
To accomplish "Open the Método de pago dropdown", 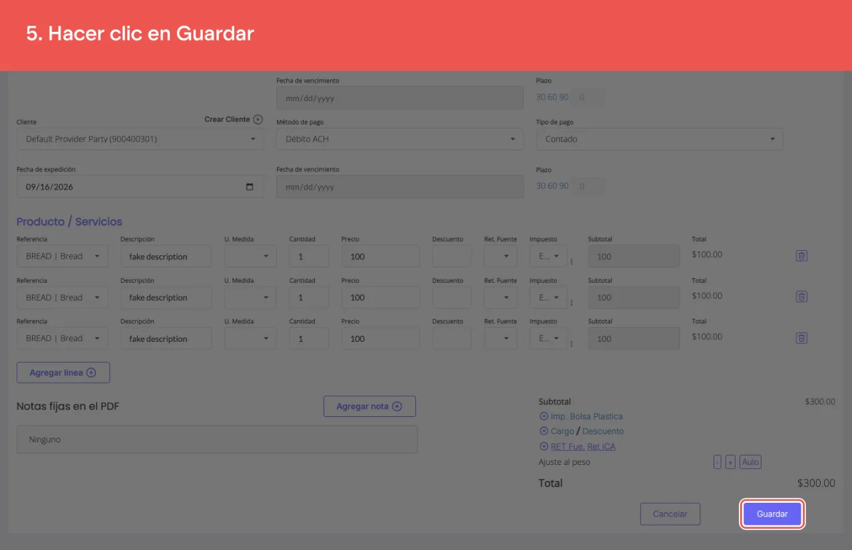I will [400, 139].
